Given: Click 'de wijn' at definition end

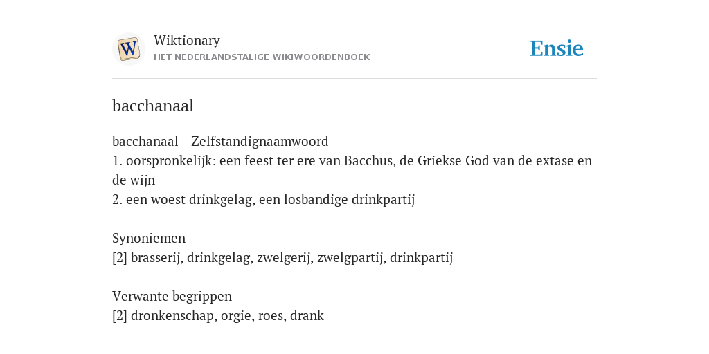Looking at the screenshot, I should tap(134, 180).
